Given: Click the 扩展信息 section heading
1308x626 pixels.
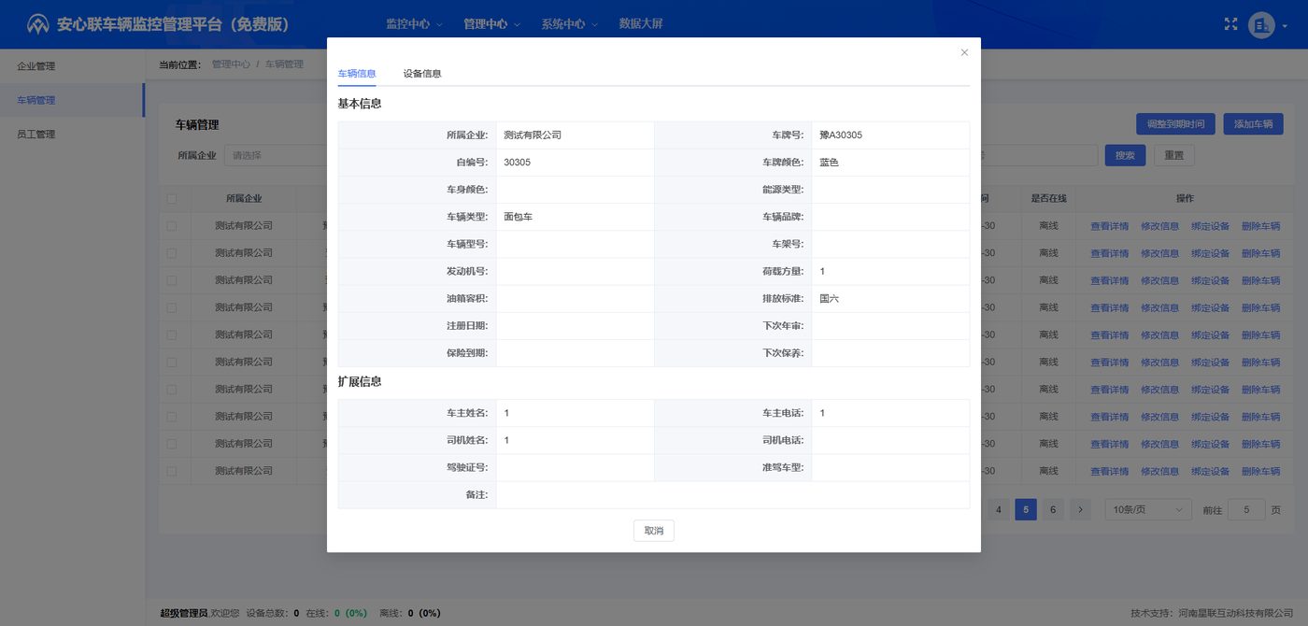Looking at the screenshot, I should pos(360,381).
